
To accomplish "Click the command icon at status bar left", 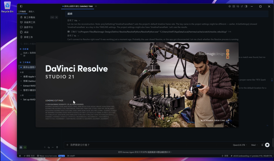I will click(20, 156).
